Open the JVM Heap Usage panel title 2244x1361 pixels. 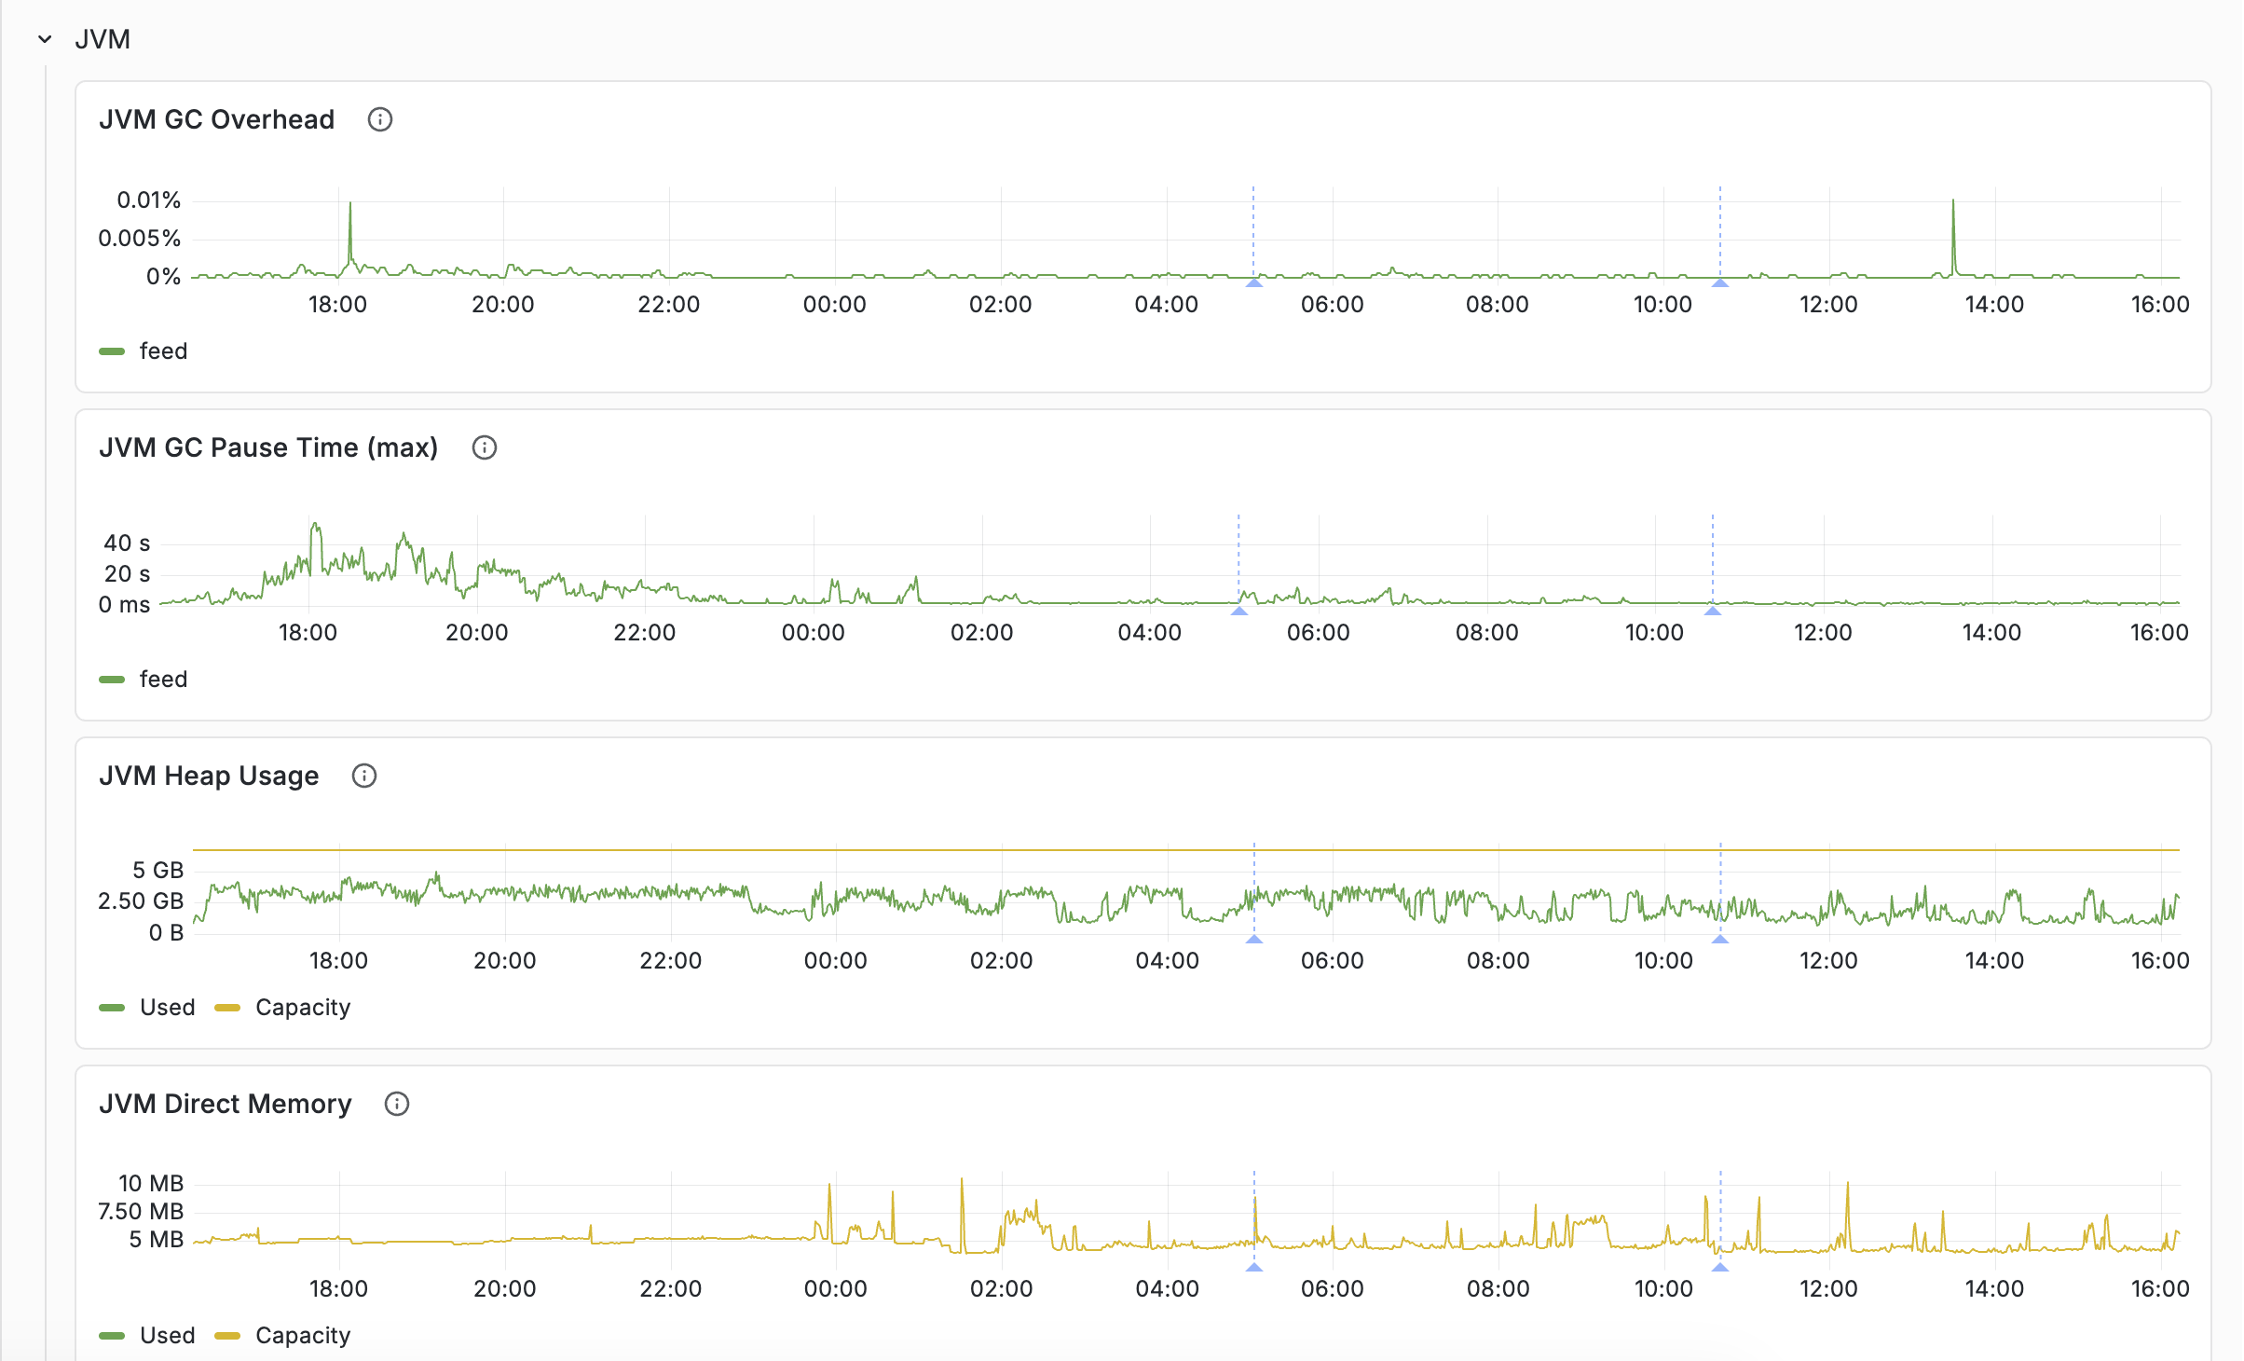click(x=208, y=776)
